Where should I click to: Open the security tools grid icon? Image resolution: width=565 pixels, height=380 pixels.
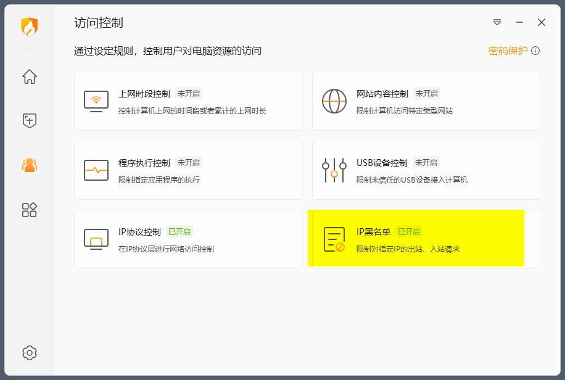click(x=29, y=210)
